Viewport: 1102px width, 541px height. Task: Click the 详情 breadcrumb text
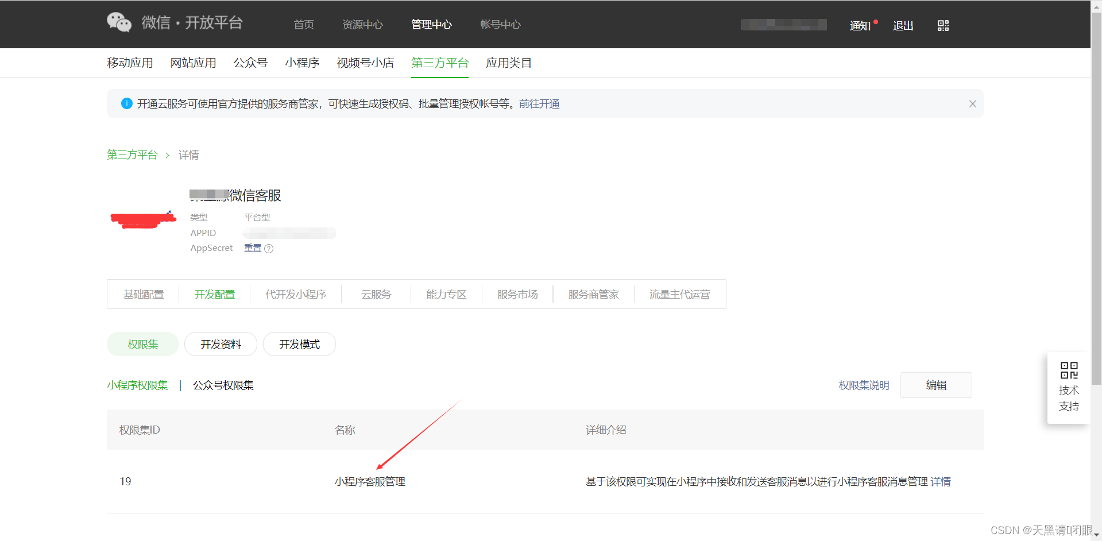click(188, 155)
